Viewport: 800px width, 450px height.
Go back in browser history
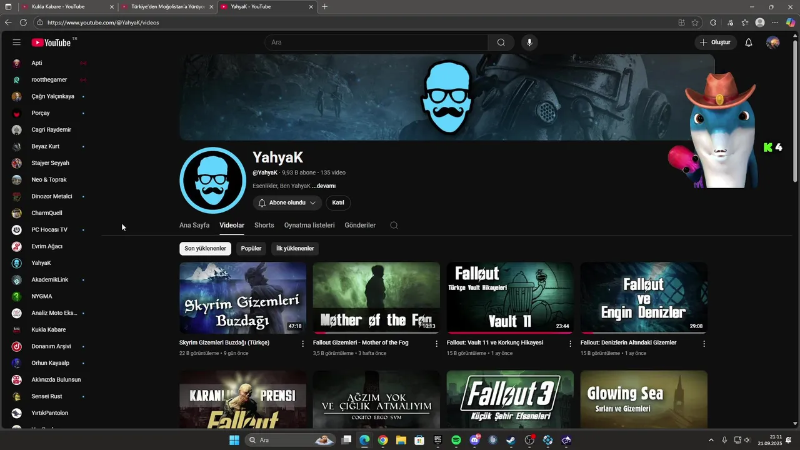click(8, 22)
